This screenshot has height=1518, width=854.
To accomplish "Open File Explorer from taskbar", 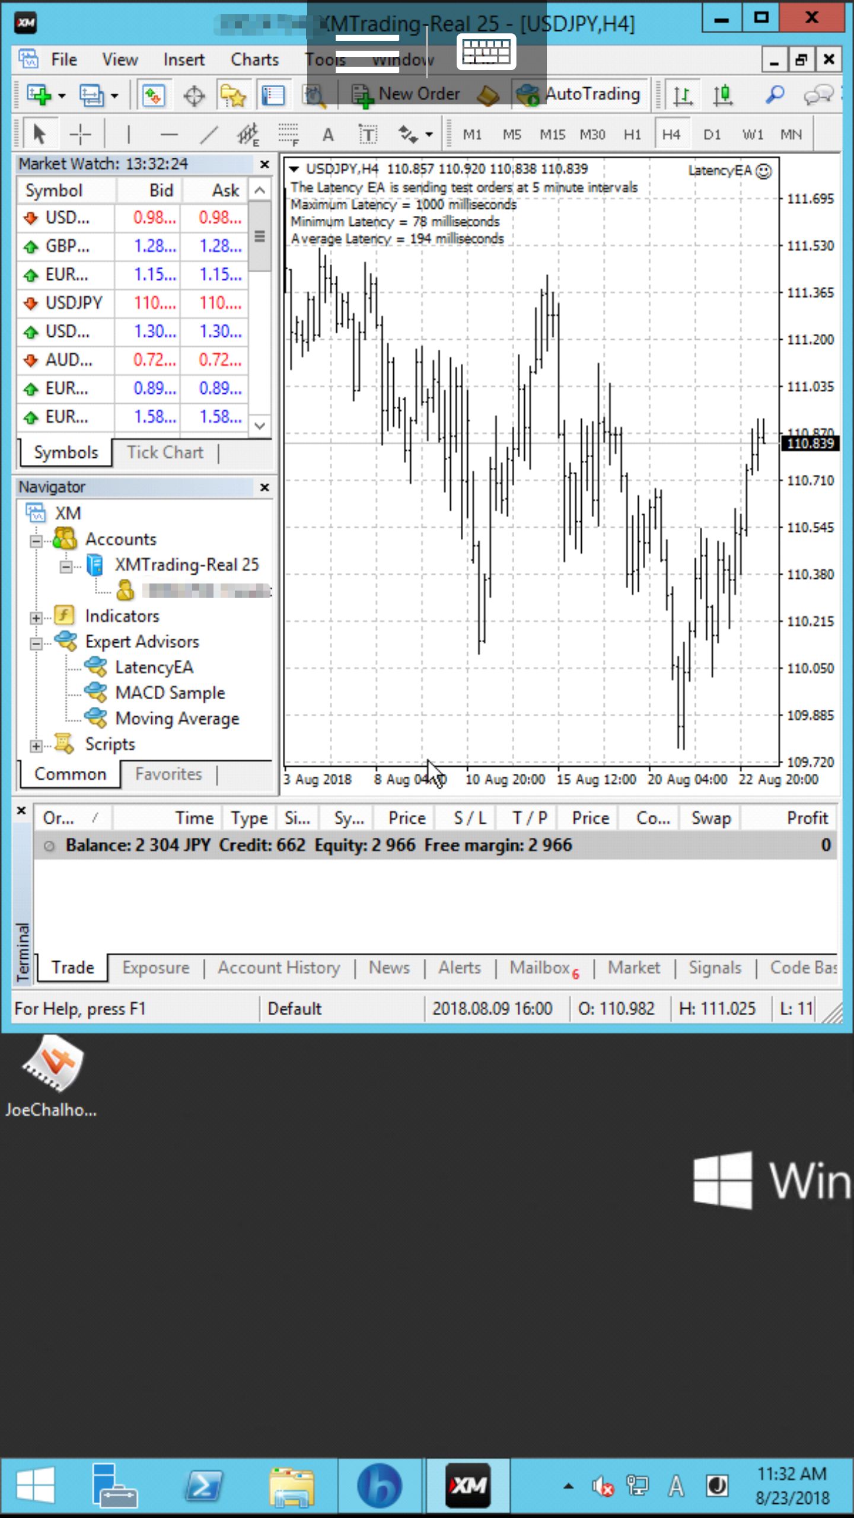I will tap(291, 1486).
